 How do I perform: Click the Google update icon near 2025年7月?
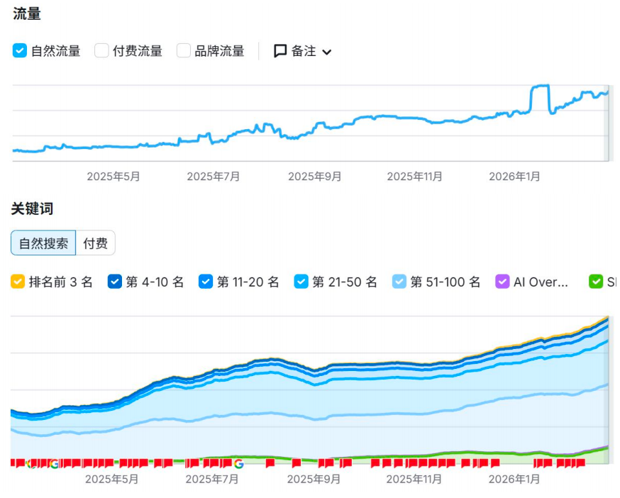point(238,463)
